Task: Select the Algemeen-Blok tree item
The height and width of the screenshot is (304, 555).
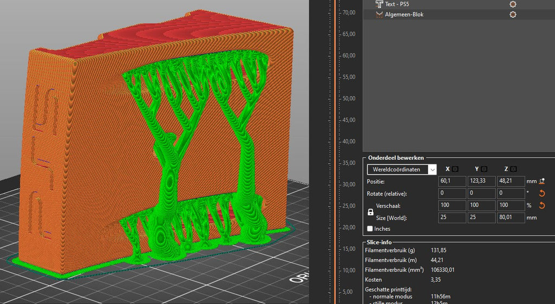Action: click(404, 15)
